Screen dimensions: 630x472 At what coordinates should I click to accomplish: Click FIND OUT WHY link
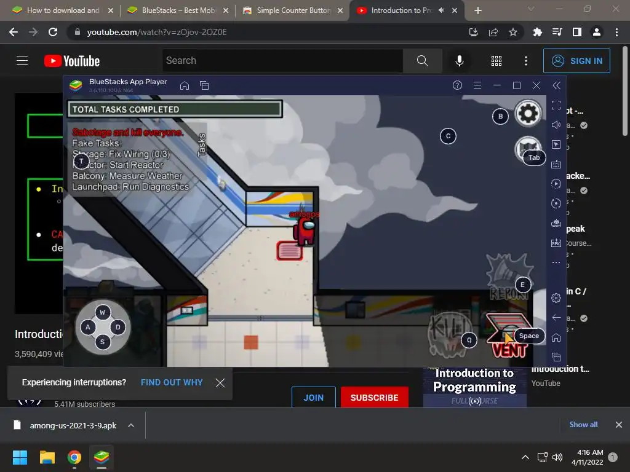pyautogui.click(x=172, y=382)
